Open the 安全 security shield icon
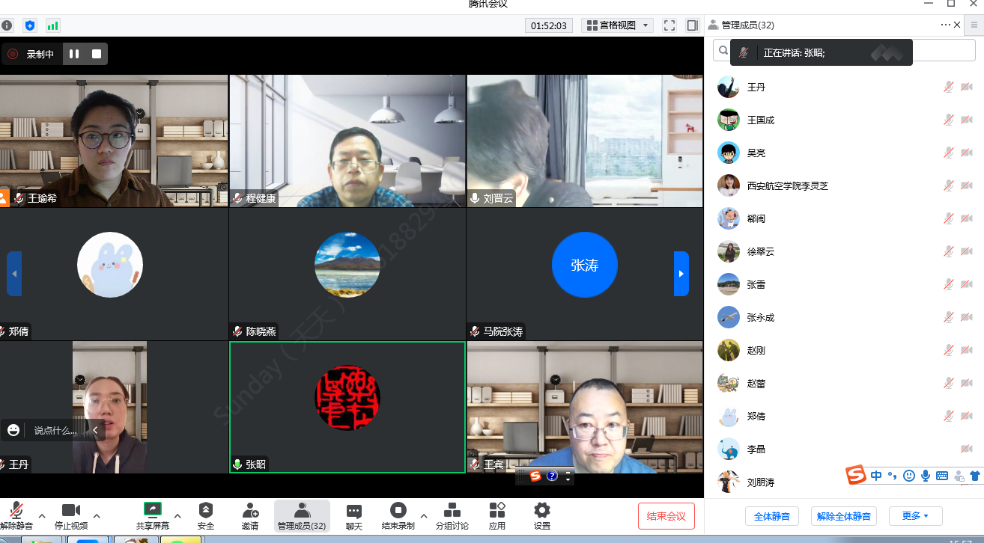The width and height of the screenshot is (984, 543). point(206,515)
